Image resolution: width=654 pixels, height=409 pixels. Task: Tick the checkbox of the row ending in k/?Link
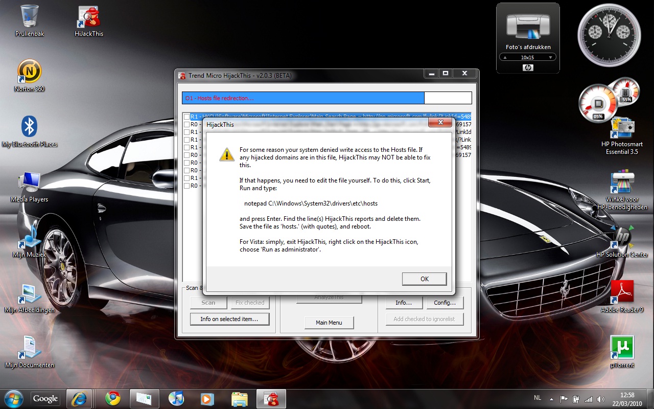tap(186, 140)
